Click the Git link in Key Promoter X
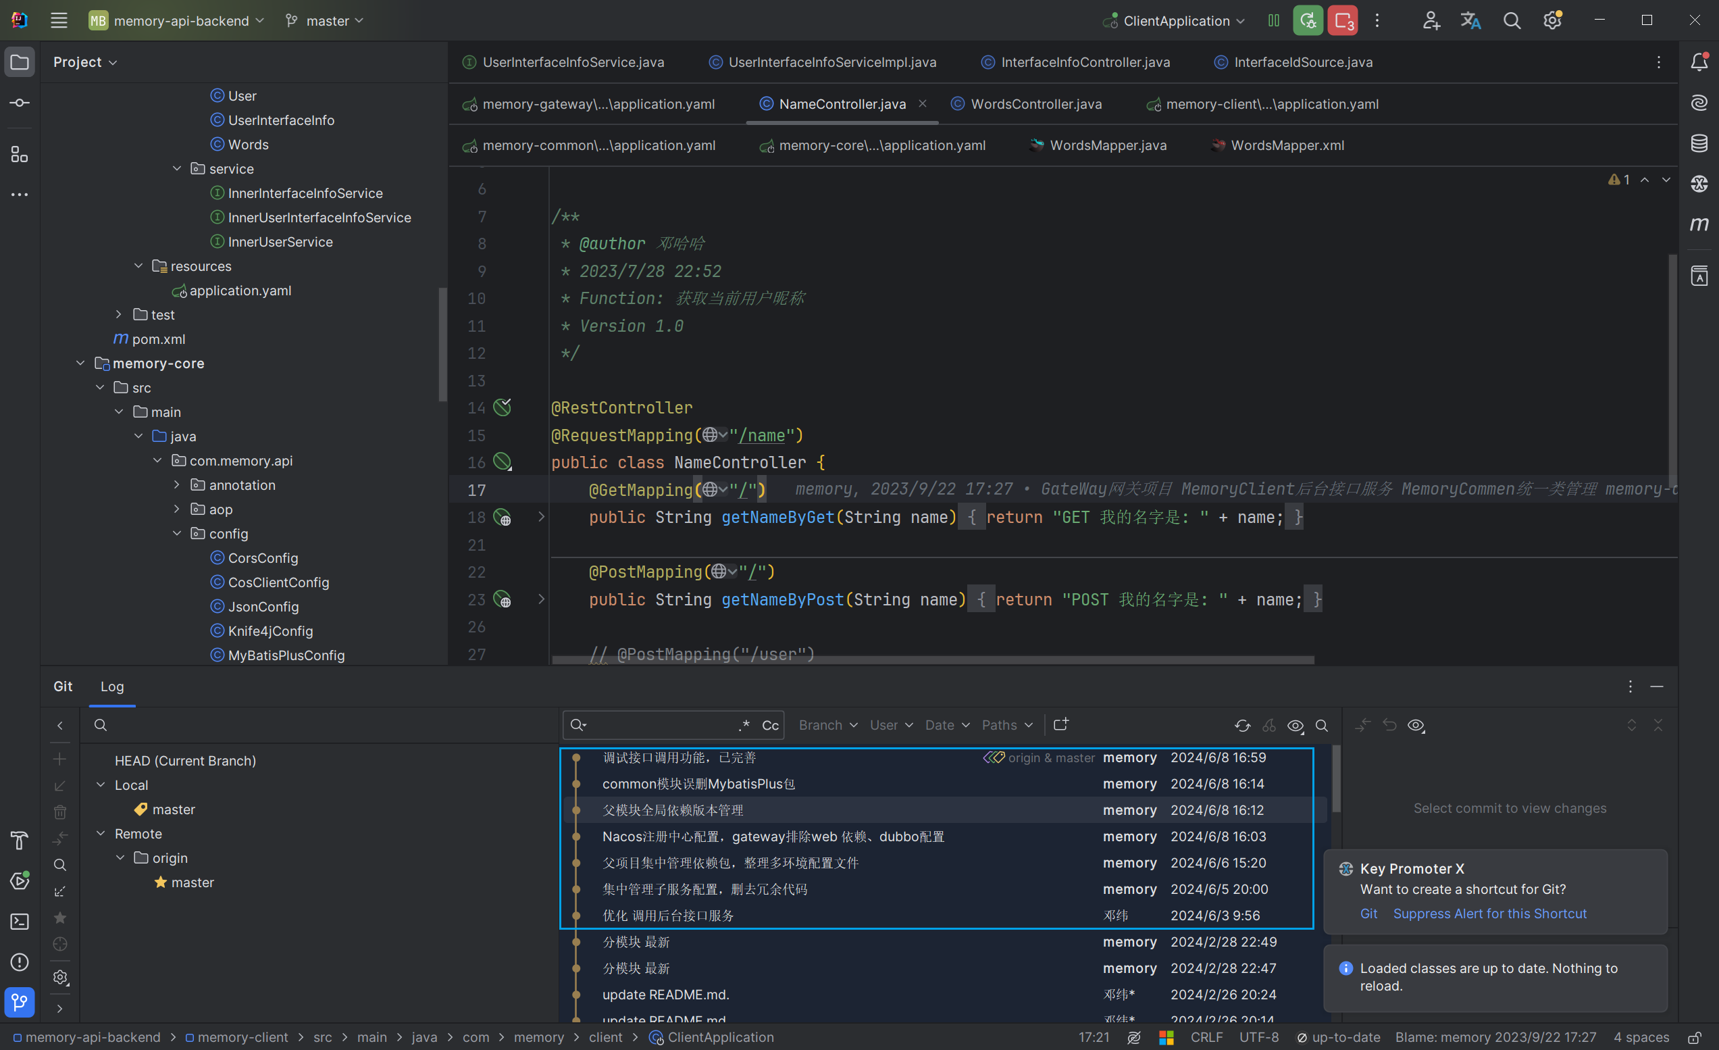Viewport: 1719px width, 1050px height. coord(1368,914)
